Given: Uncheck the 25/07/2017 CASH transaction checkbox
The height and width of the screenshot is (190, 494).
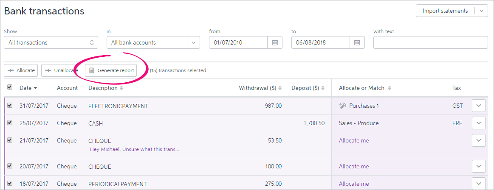Looking at the screenshot, I should coord(10,123).
